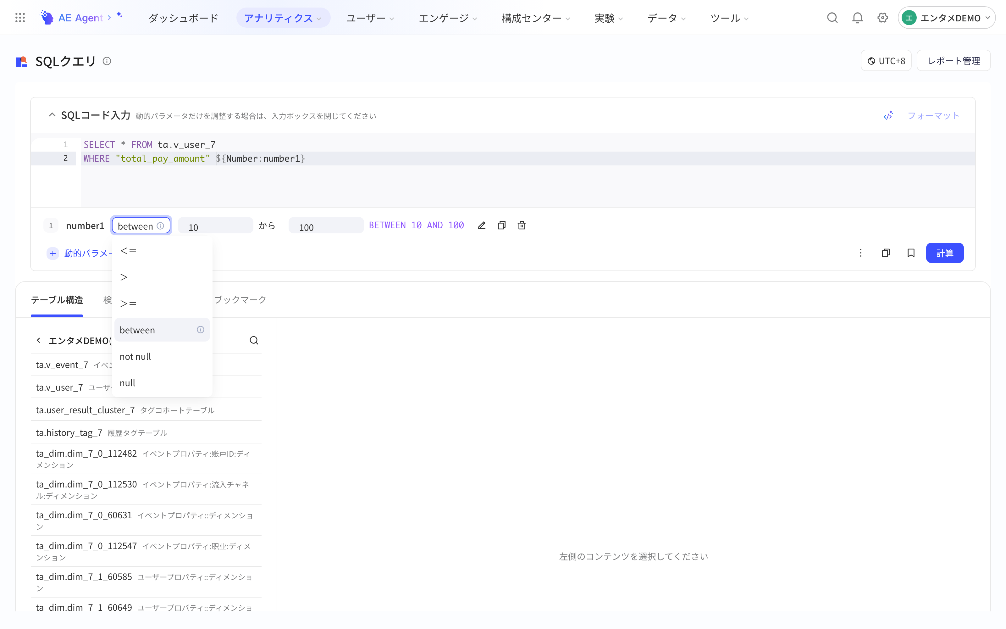Open settings gear icon in header

[882, 18]
